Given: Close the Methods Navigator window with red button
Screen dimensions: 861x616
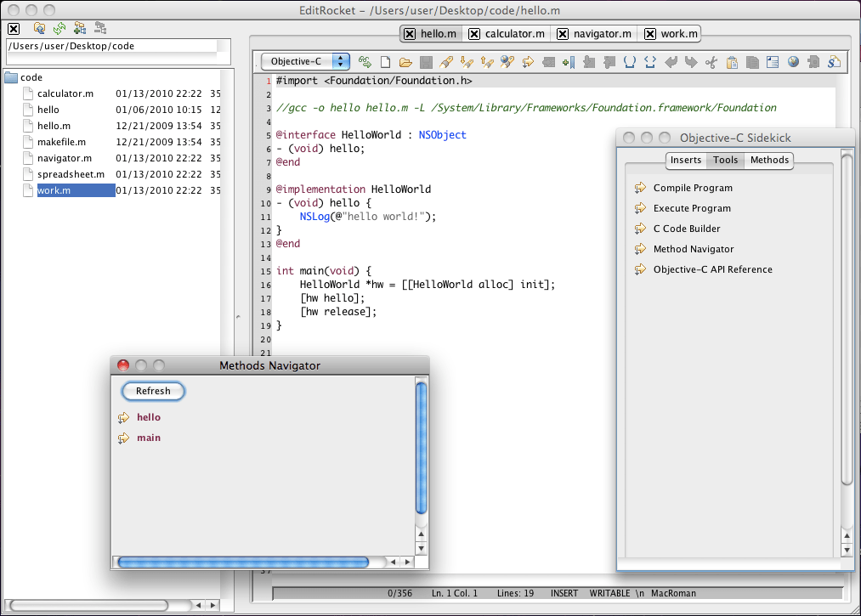Looking at the screenshot, I should [x=123, y=365].
